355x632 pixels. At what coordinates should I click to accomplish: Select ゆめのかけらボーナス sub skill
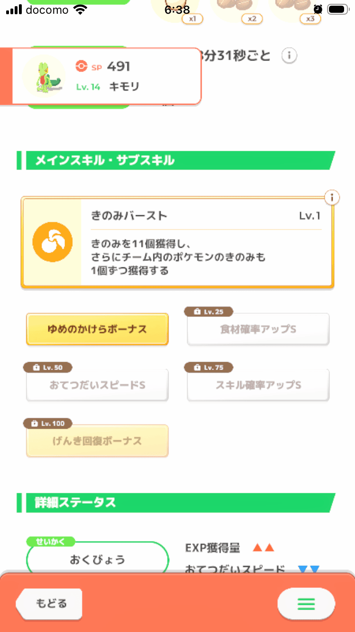[x=97, y=329]
